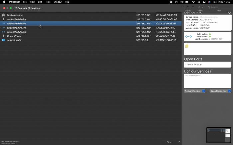The height and width of the screenshot is (145, 233).
Task: Click IP address 192.168.0.106
Action: coord(143,32)
